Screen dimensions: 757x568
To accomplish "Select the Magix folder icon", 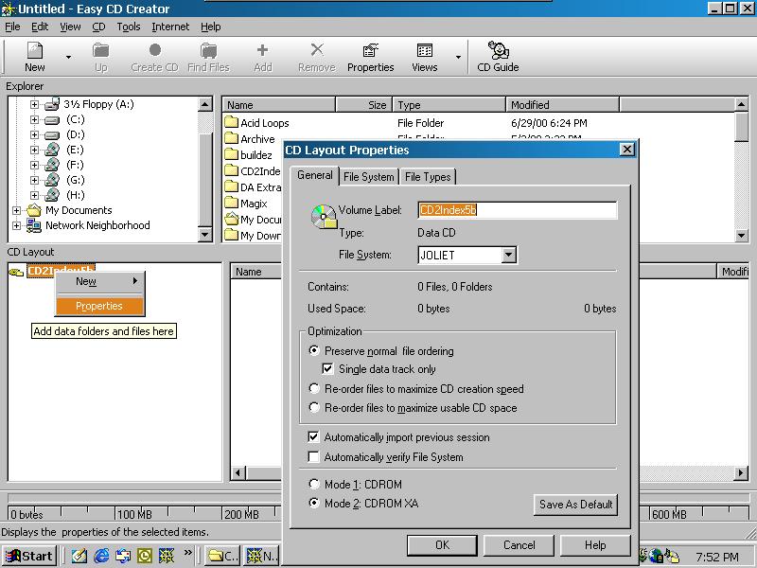I will point(232,203).
